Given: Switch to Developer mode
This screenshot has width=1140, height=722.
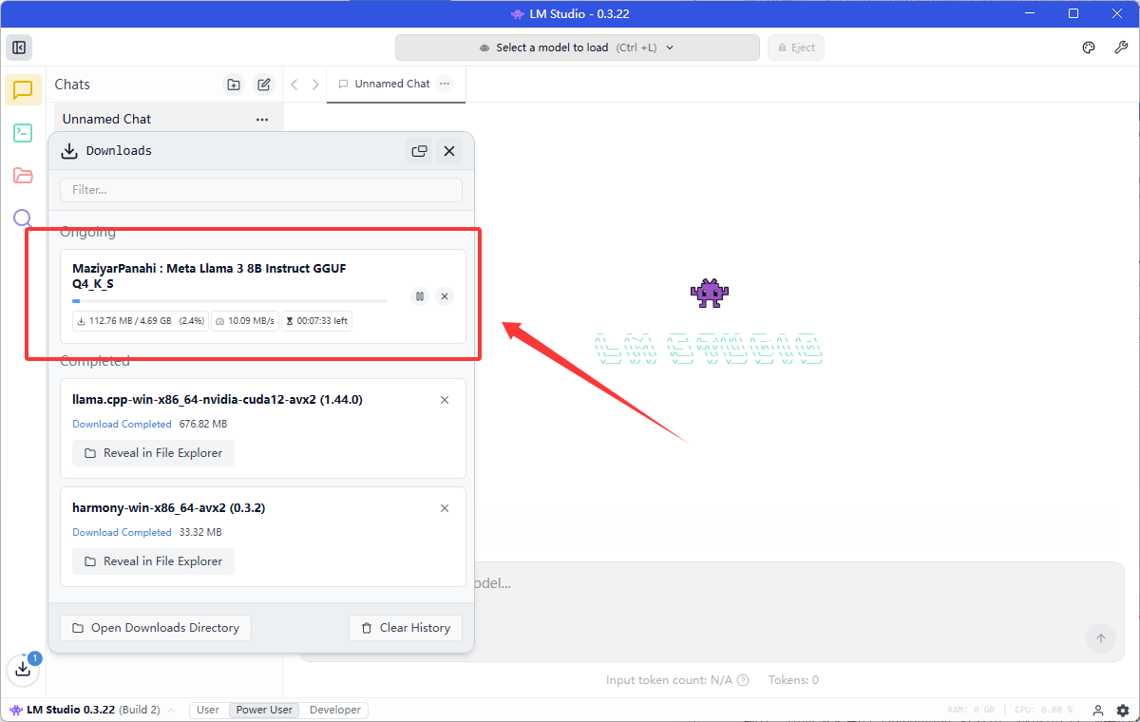Looking at the screenshot, I should (x=335, y=711).
